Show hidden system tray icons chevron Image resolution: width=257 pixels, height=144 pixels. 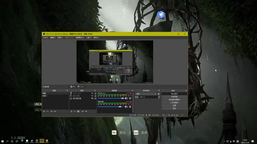[x=224, y=141]
